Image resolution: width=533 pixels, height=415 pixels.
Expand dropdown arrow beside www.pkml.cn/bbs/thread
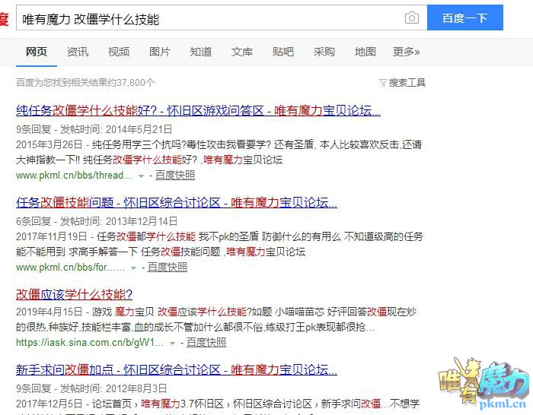coord(141,176)
